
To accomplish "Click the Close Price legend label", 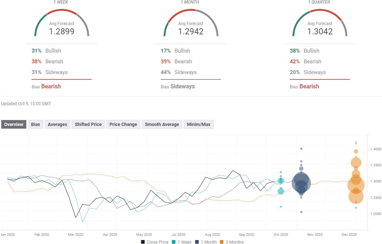I will click(x=158, y=242).
